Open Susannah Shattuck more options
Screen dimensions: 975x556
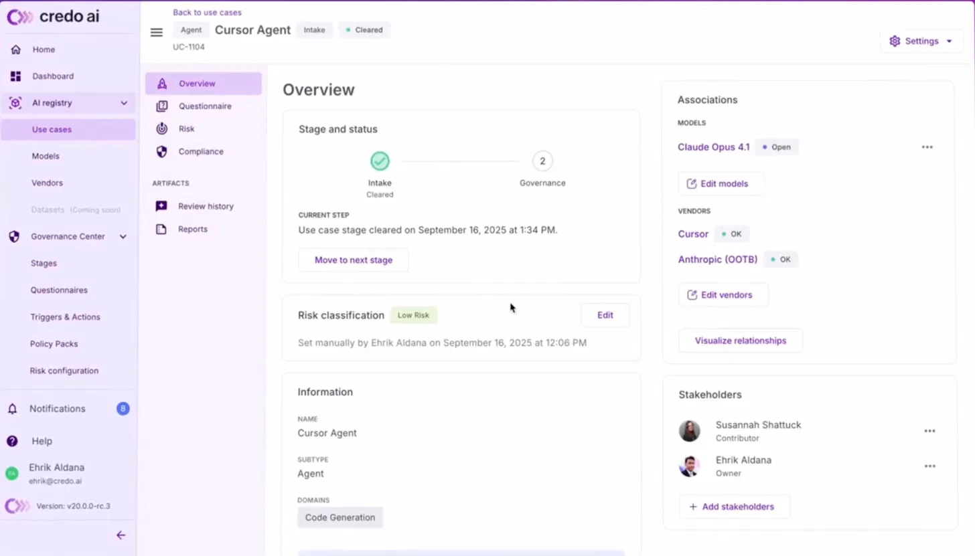929,431
